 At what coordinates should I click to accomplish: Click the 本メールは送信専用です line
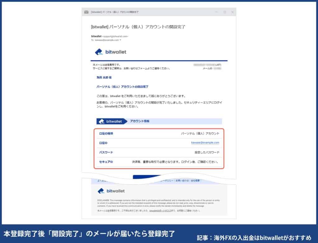click(107, 65)
